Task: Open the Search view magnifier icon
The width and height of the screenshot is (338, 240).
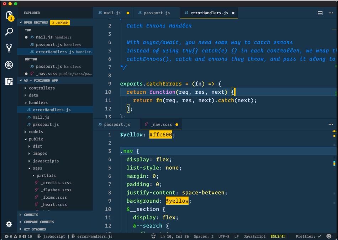Action: [x=9, y=32]
